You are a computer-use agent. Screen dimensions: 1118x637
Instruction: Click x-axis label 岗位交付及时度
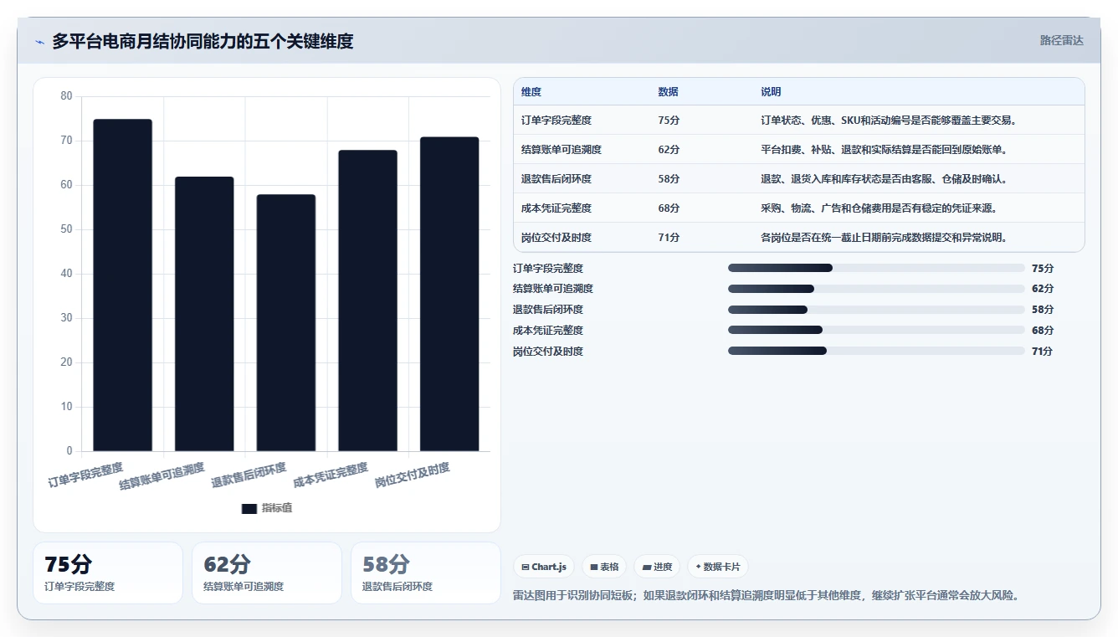pyautogui.click(x=413, y=475)
